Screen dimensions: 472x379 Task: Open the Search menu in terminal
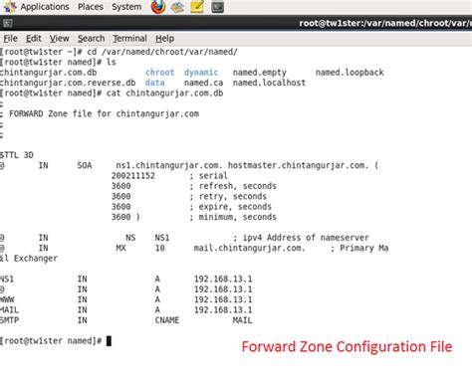[x=91, y=39]
